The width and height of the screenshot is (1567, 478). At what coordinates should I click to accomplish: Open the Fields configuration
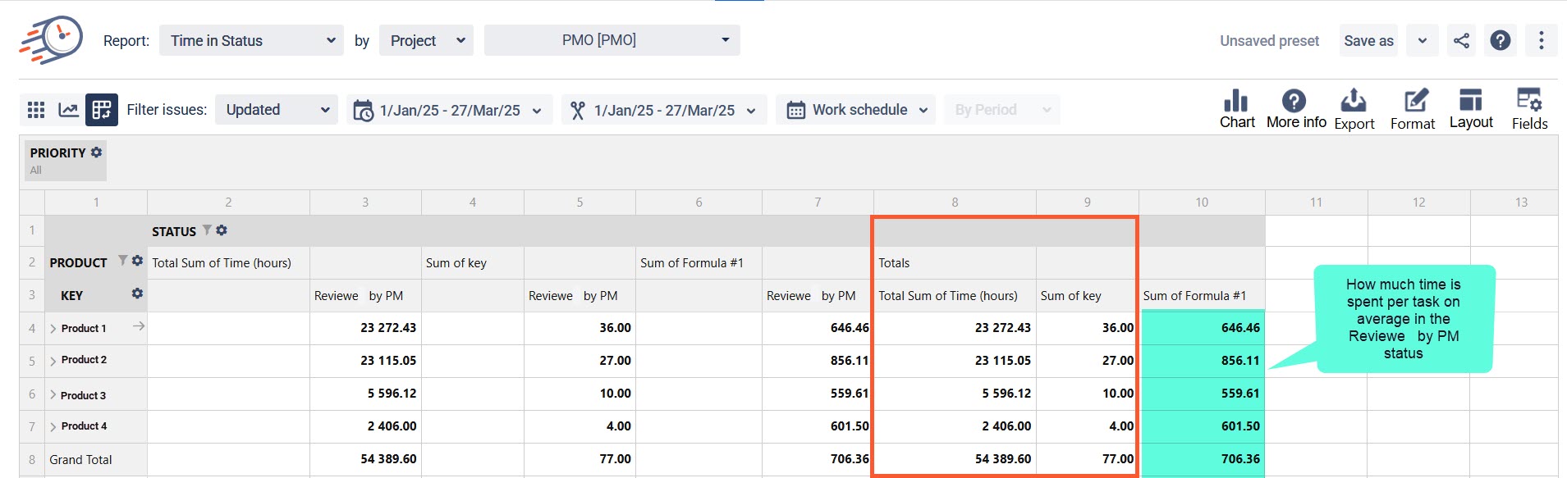1530,109
